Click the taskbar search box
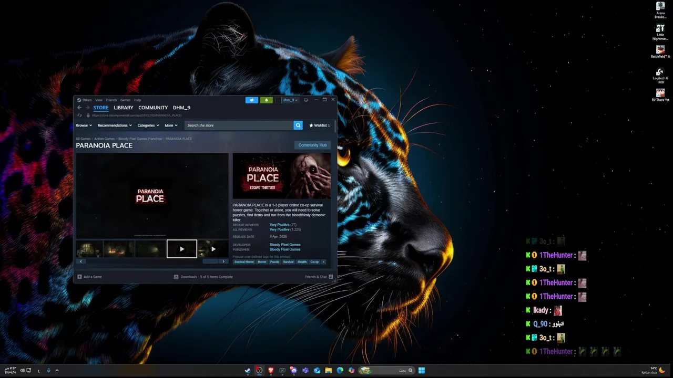The height and width of the screenshot is (378, 673). pyautogui.click(x=386, y=370)
